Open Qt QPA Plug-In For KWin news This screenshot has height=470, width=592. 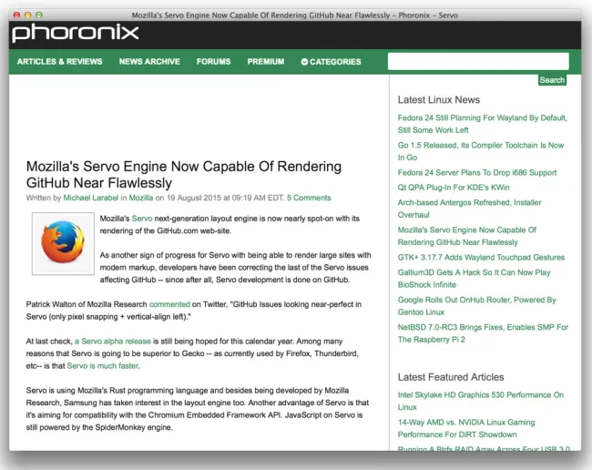pyautogui.click(x=454, y=188)
